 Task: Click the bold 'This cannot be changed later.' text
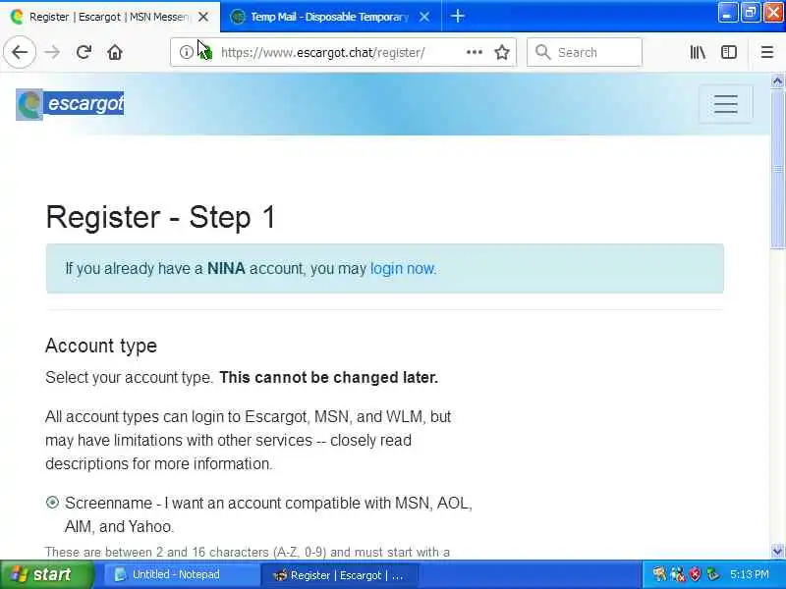click(329, 377)
